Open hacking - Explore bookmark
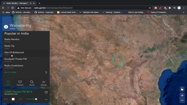 pos(112,12)
